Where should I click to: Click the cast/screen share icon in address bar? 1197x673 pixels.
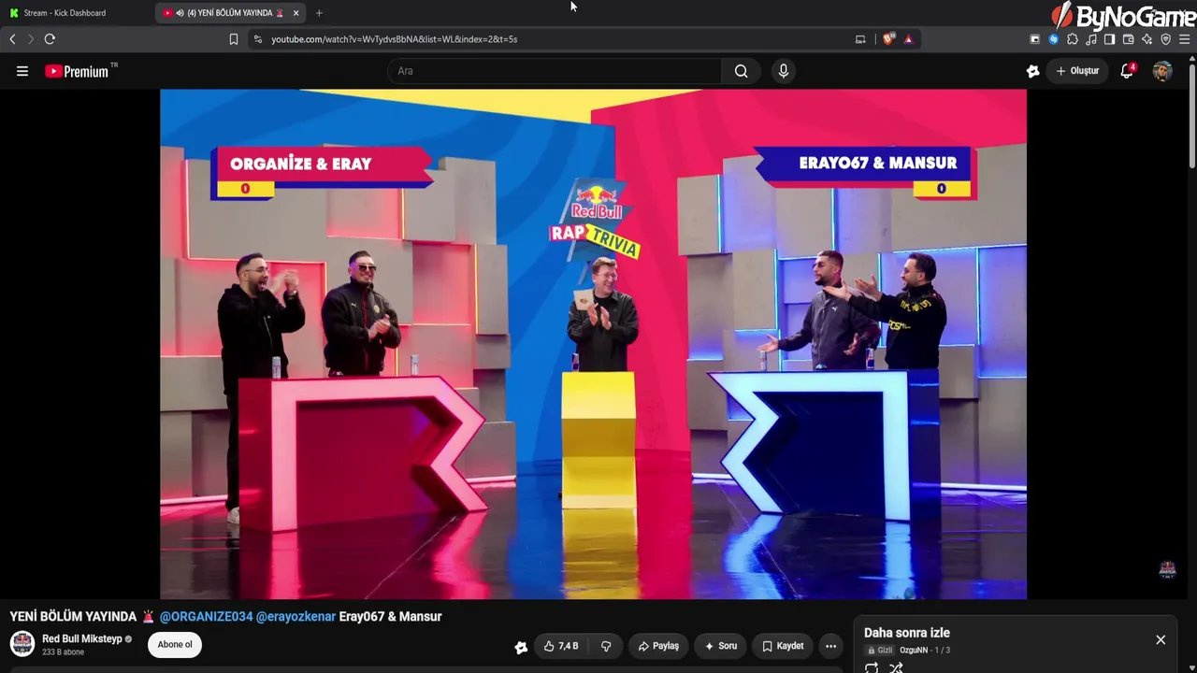[860, 39]
